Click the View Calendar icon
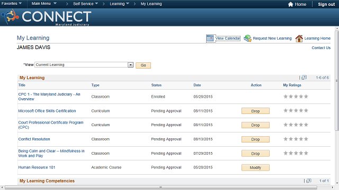This screenshot has height=190, width=339. tap(210, 39)
